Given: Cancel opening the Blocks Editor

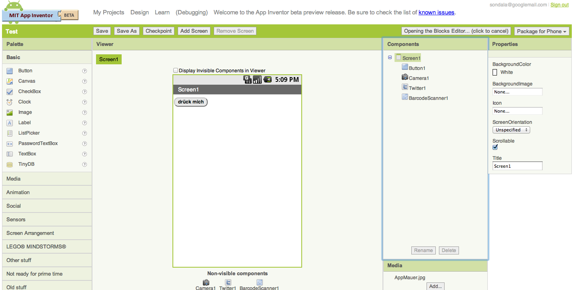Looking at the screenshot, I should pyautogui.click(x=456, y=31).
